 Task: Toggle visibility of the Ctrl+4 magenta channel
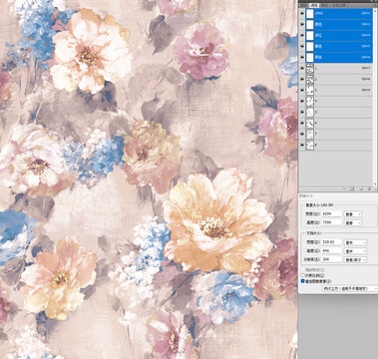(302, 36)
